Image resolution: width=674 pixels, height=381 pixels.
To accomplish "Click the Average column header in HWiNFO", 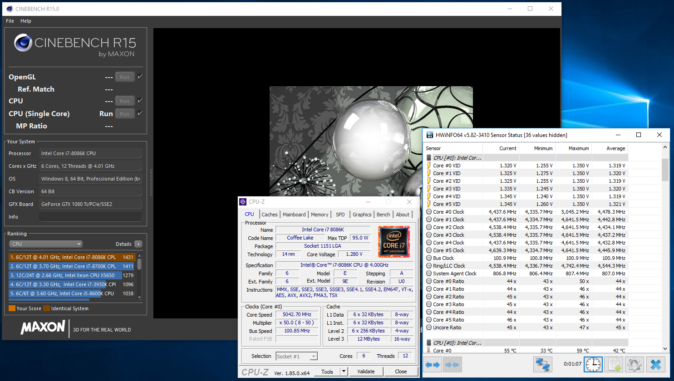I will pyautogui.click(x=610, y=148).
